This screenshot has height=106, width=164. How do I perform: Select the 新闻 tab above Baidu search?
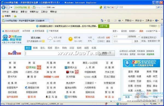pos(35,48)
